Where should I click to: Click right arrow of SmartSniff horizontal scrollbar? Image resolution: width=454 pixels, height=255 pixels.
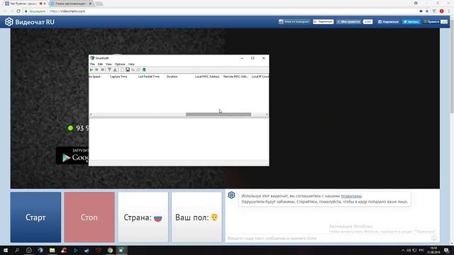pos(267,115)
